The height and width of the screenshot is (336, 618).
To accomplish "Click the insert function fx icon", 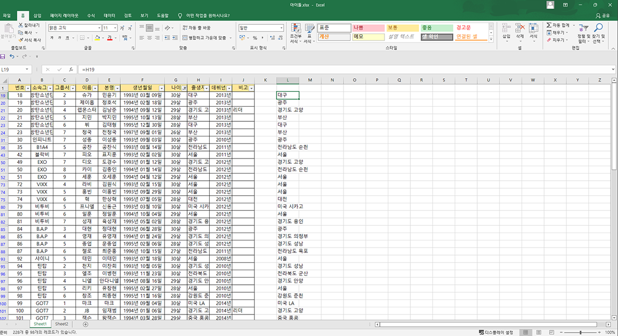I will tap(71, 70).
